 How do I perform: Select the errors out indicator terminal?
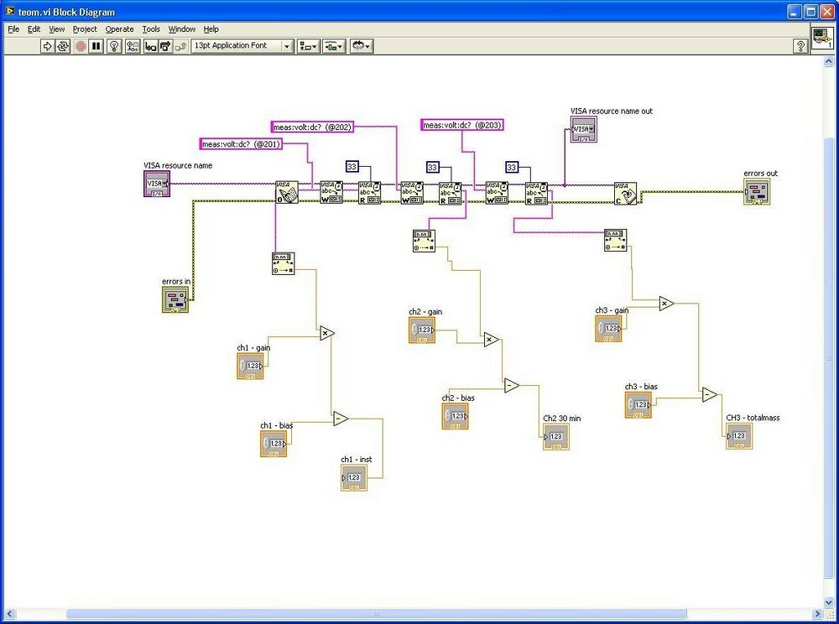coord(758,190)
